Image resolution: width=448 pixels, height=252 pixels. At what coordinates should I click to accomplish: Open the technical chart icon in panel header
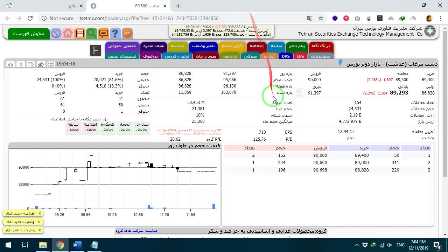coord(41,64)
